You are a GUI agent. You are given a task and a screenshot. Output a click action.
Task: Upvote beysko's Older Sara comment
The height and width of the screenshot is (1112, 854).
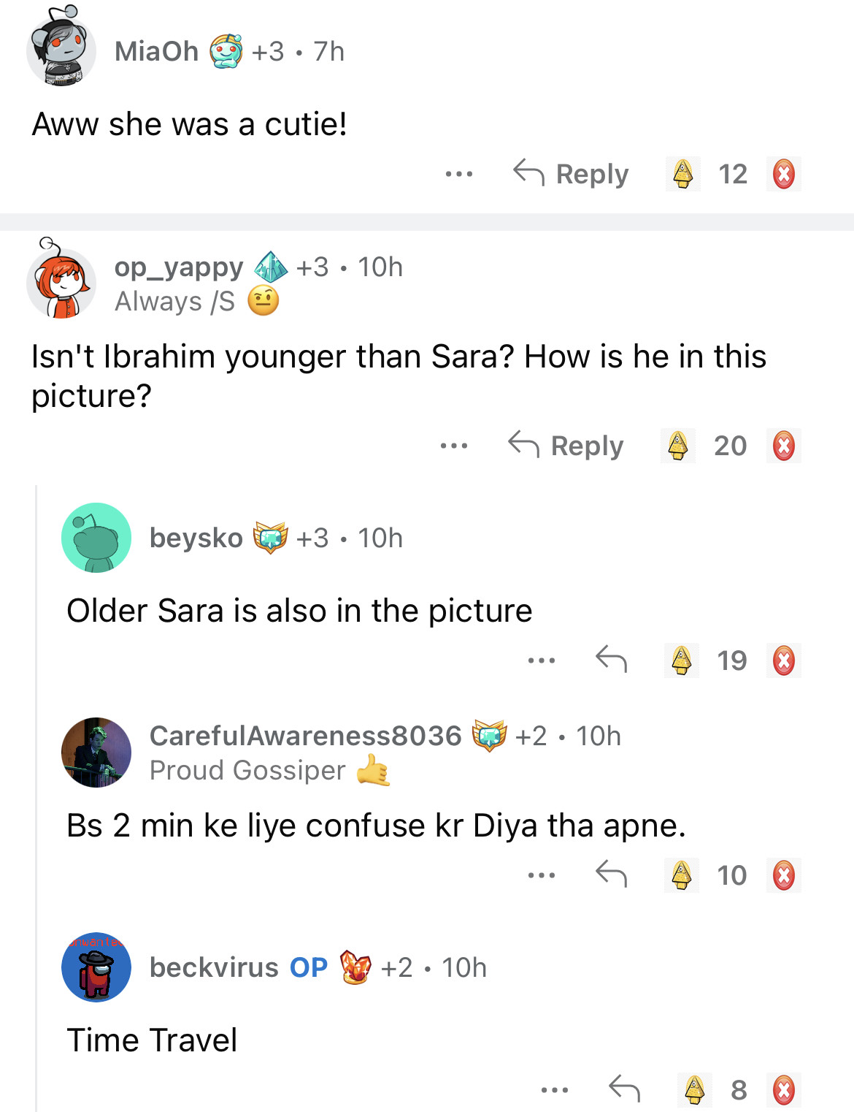tap(682, 660)
